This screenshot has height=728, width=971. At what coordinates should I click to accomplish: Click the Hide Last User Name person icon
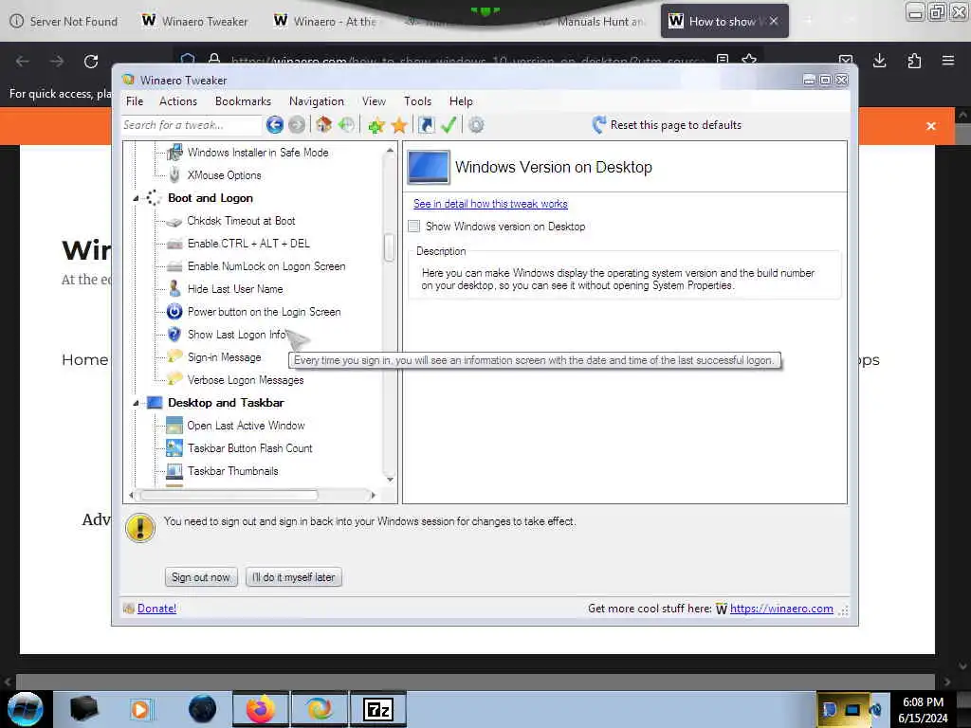[x=174, y=288]
